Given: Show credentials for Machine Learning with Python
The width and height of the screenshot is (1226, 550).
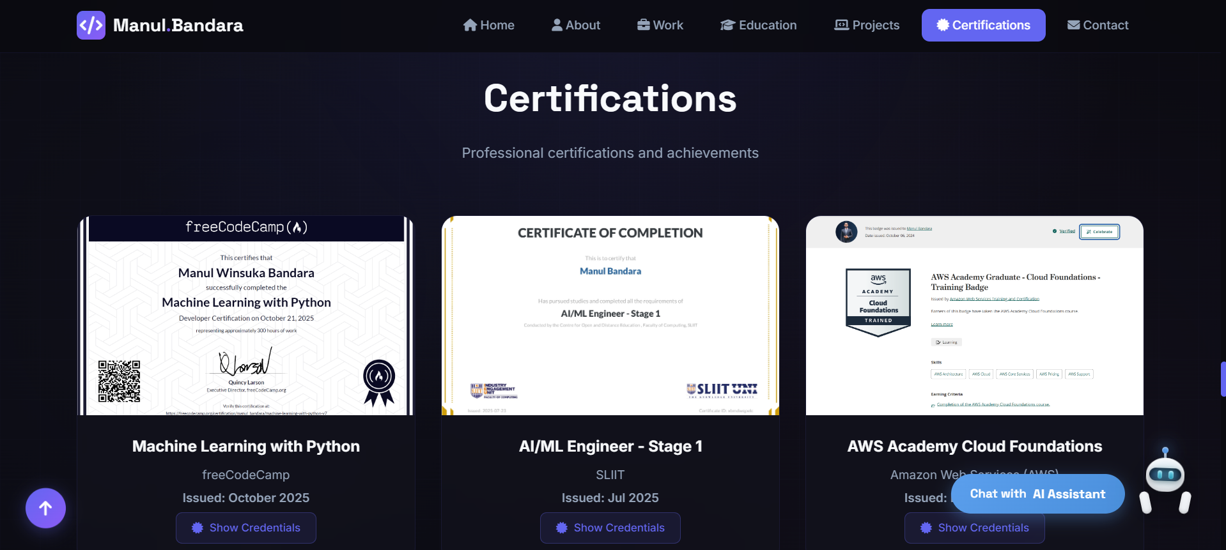Looking at the screenshot, I should coord(246,528).
